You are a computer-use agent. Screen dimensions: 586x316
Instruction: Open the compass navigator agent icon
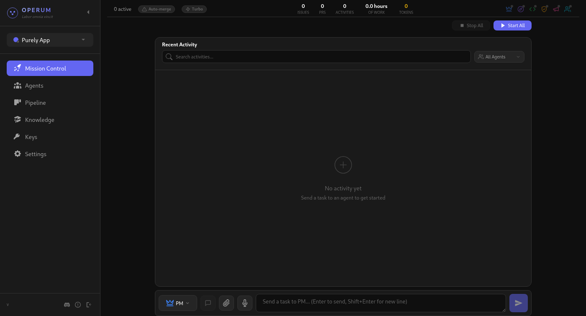pos(521,8)
